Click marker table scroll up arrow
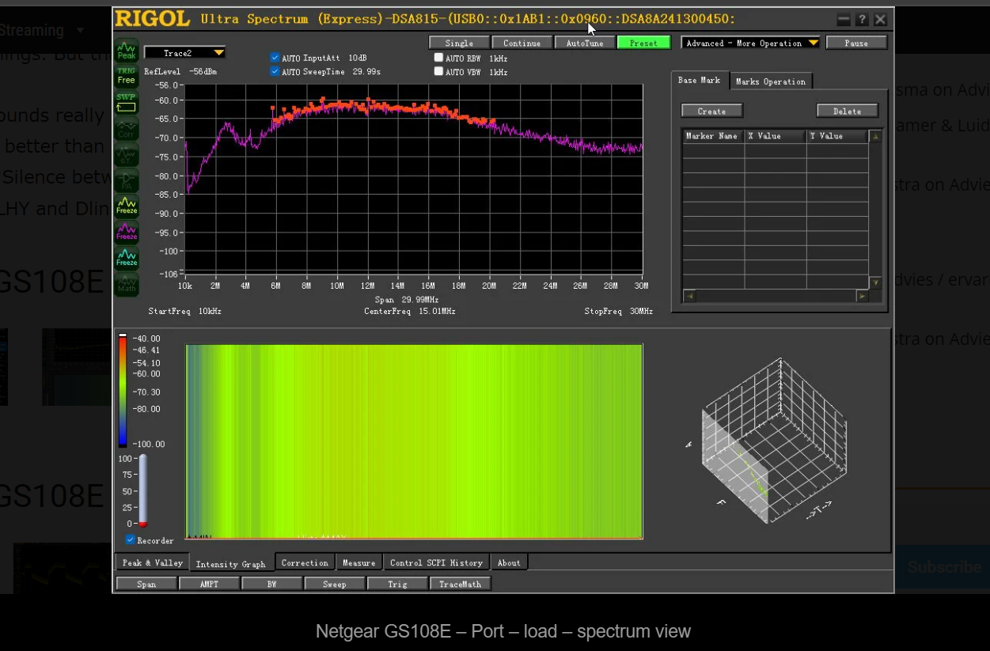 click(x=874, y=136)
